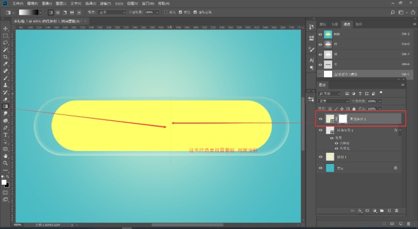Open the 文件 File menu

tap(18, 3)
